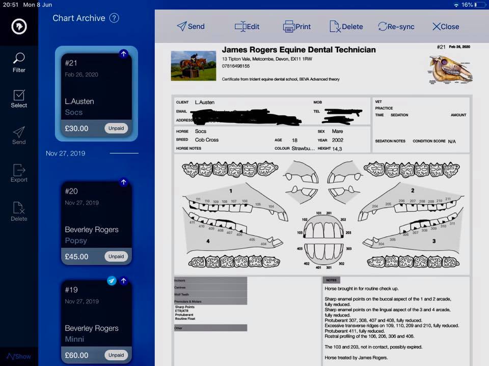Tap height value '14,3'

(337, 149)
